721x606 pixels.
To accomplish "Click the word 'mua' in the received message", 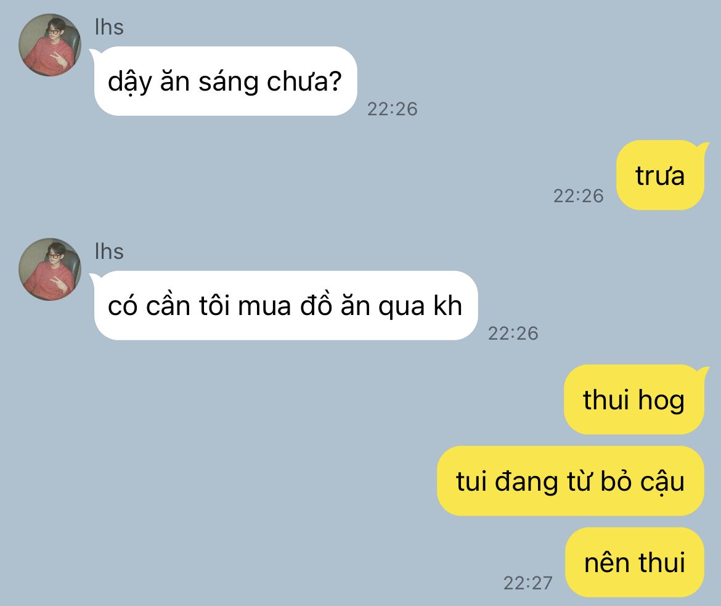I will (265, 306).
